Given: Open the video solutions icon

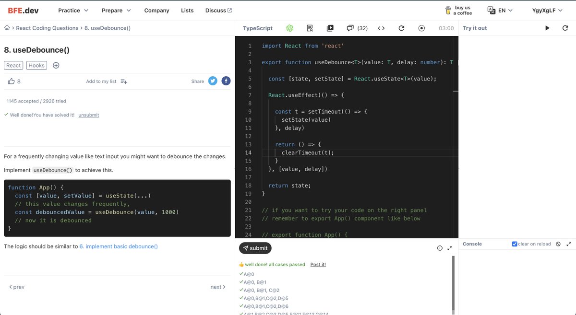Looking at the screenshot, I should coord(330,28).
